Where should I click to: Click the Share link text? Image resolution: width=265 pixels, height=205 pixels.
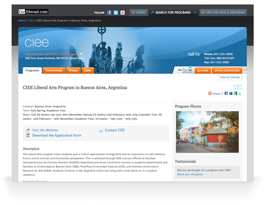tap(216, 94)
